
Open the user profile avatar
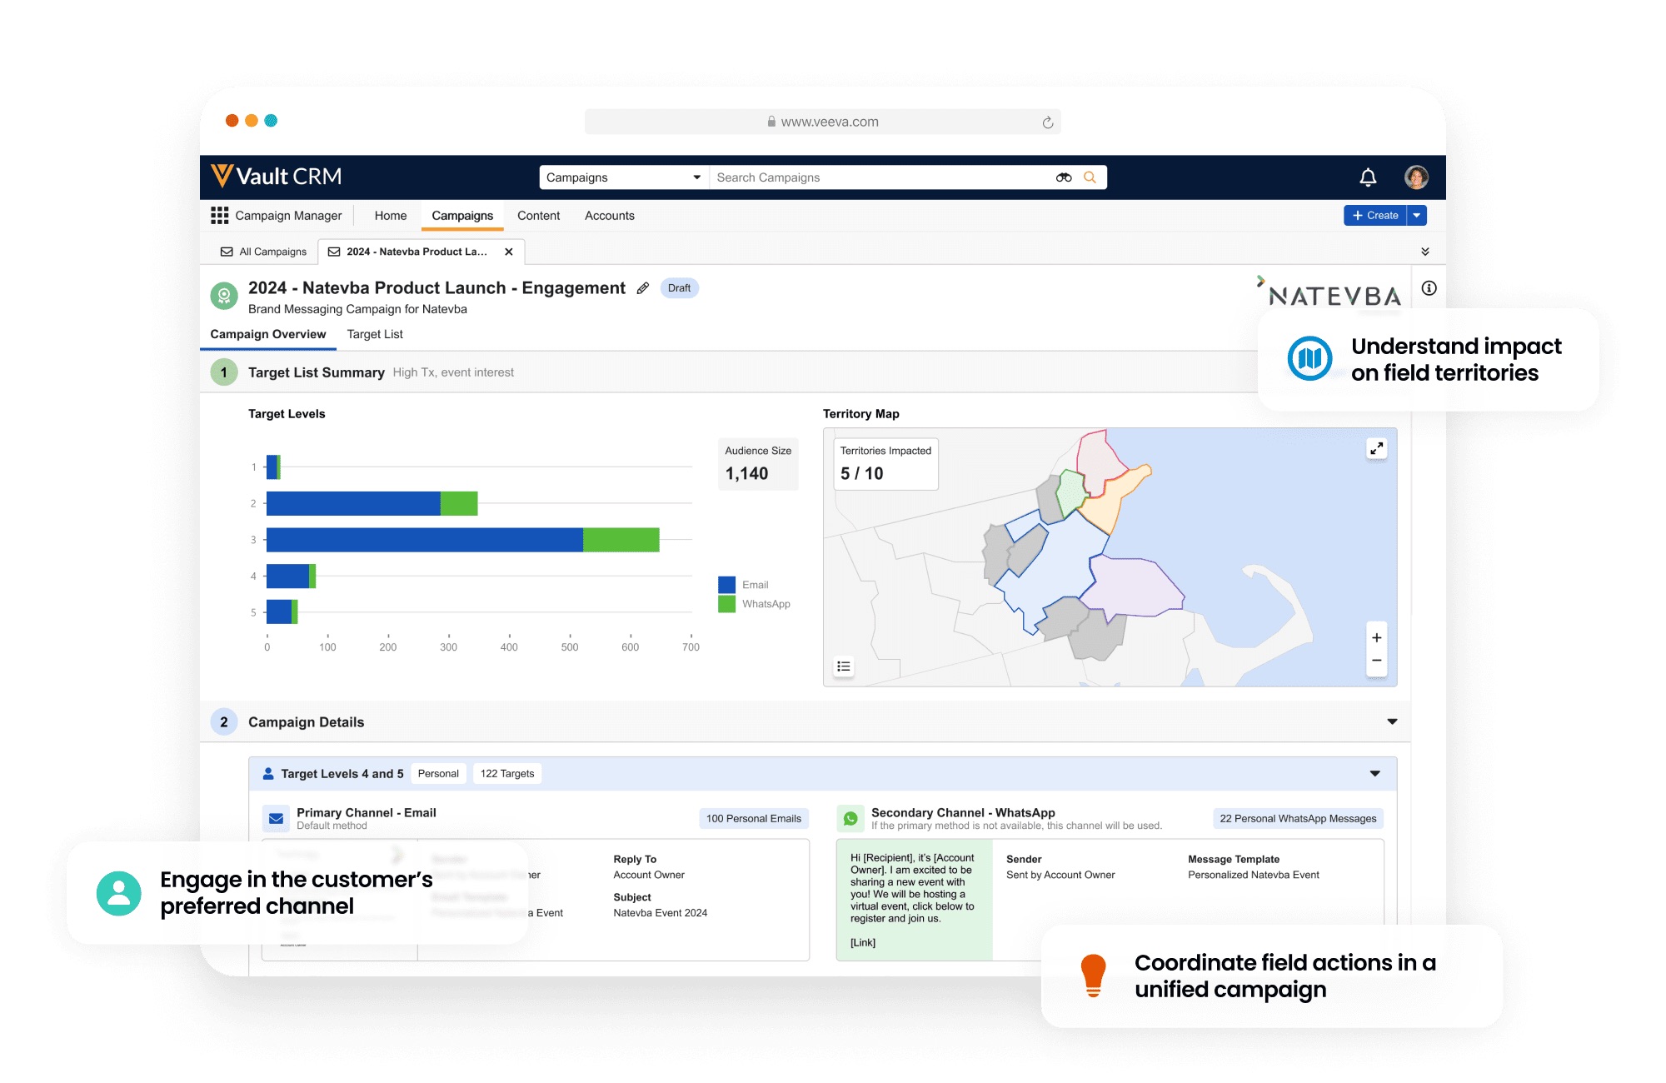pos(1414,177)
